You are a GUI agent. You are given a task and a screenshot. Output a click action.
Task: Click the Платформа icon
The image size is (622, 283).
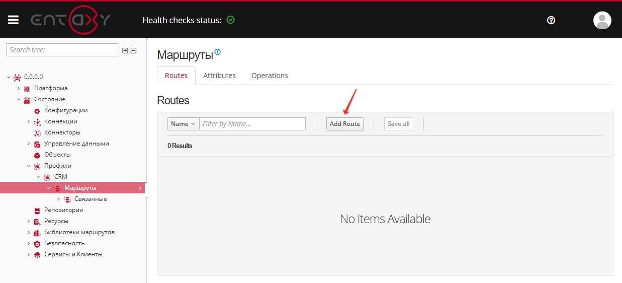pos(27,89)
